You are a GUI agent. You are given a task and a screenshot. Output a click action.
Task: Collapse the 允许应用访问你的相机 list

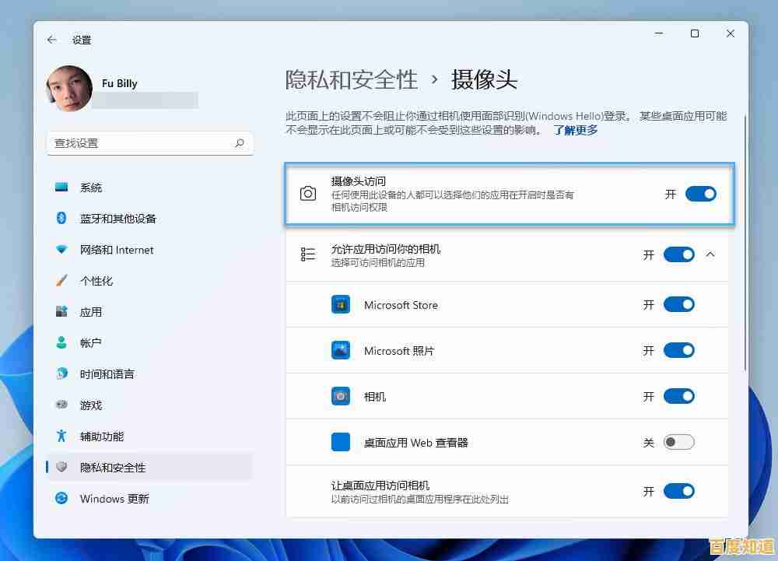pyautogui.click(x=710, y=254)
